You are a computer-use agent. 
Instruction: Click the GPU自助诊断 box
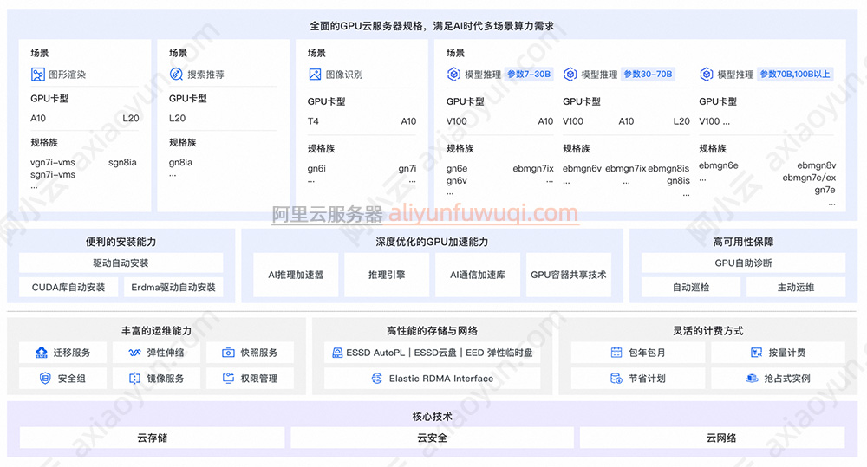click(x=743, y=263)
